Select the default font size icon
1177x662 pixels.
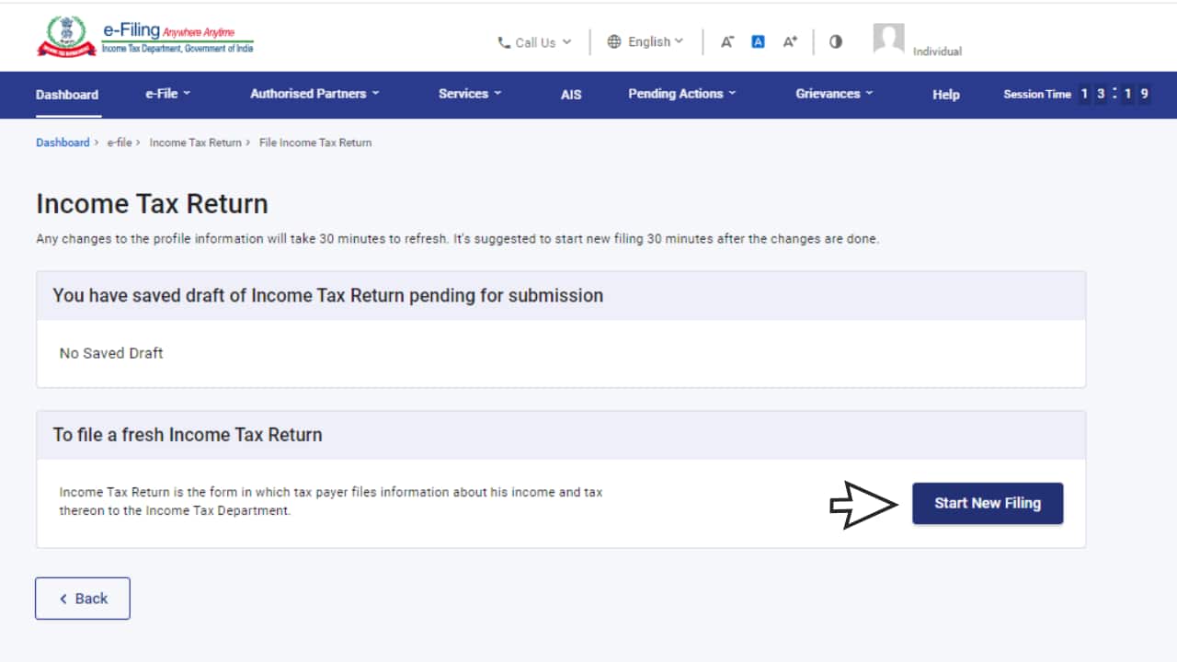pos(758,42)
